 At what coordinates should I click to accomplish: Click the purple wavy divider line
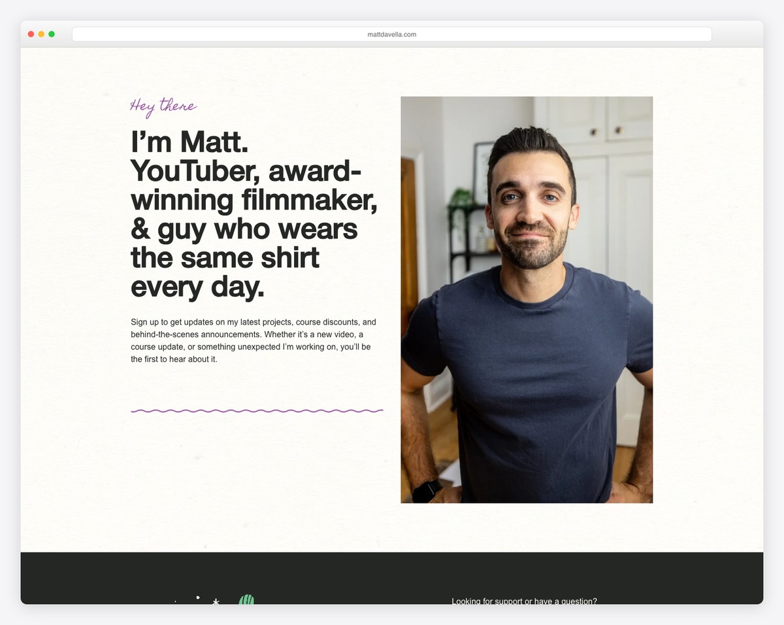coord(257,409)
